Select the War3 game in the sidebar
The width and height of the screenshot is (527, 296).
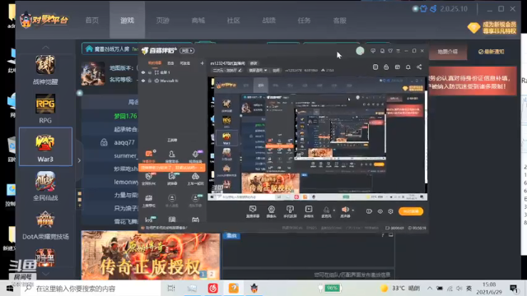pos(45,146)
